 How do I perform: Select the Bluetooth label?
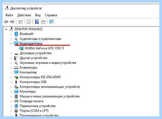pos(26,34)
